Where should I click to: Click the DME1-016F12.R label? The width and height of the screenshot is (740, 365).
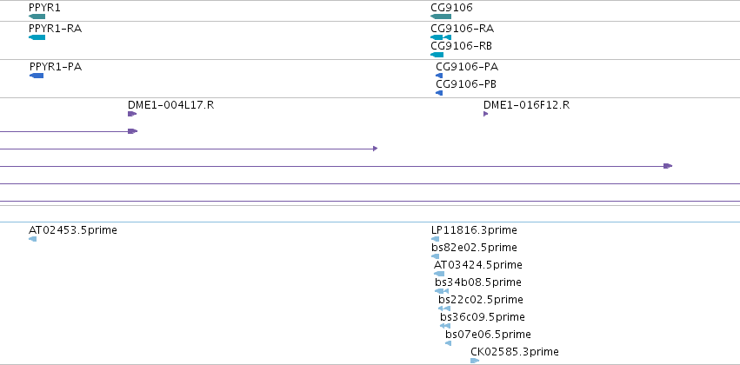(527, 105)
